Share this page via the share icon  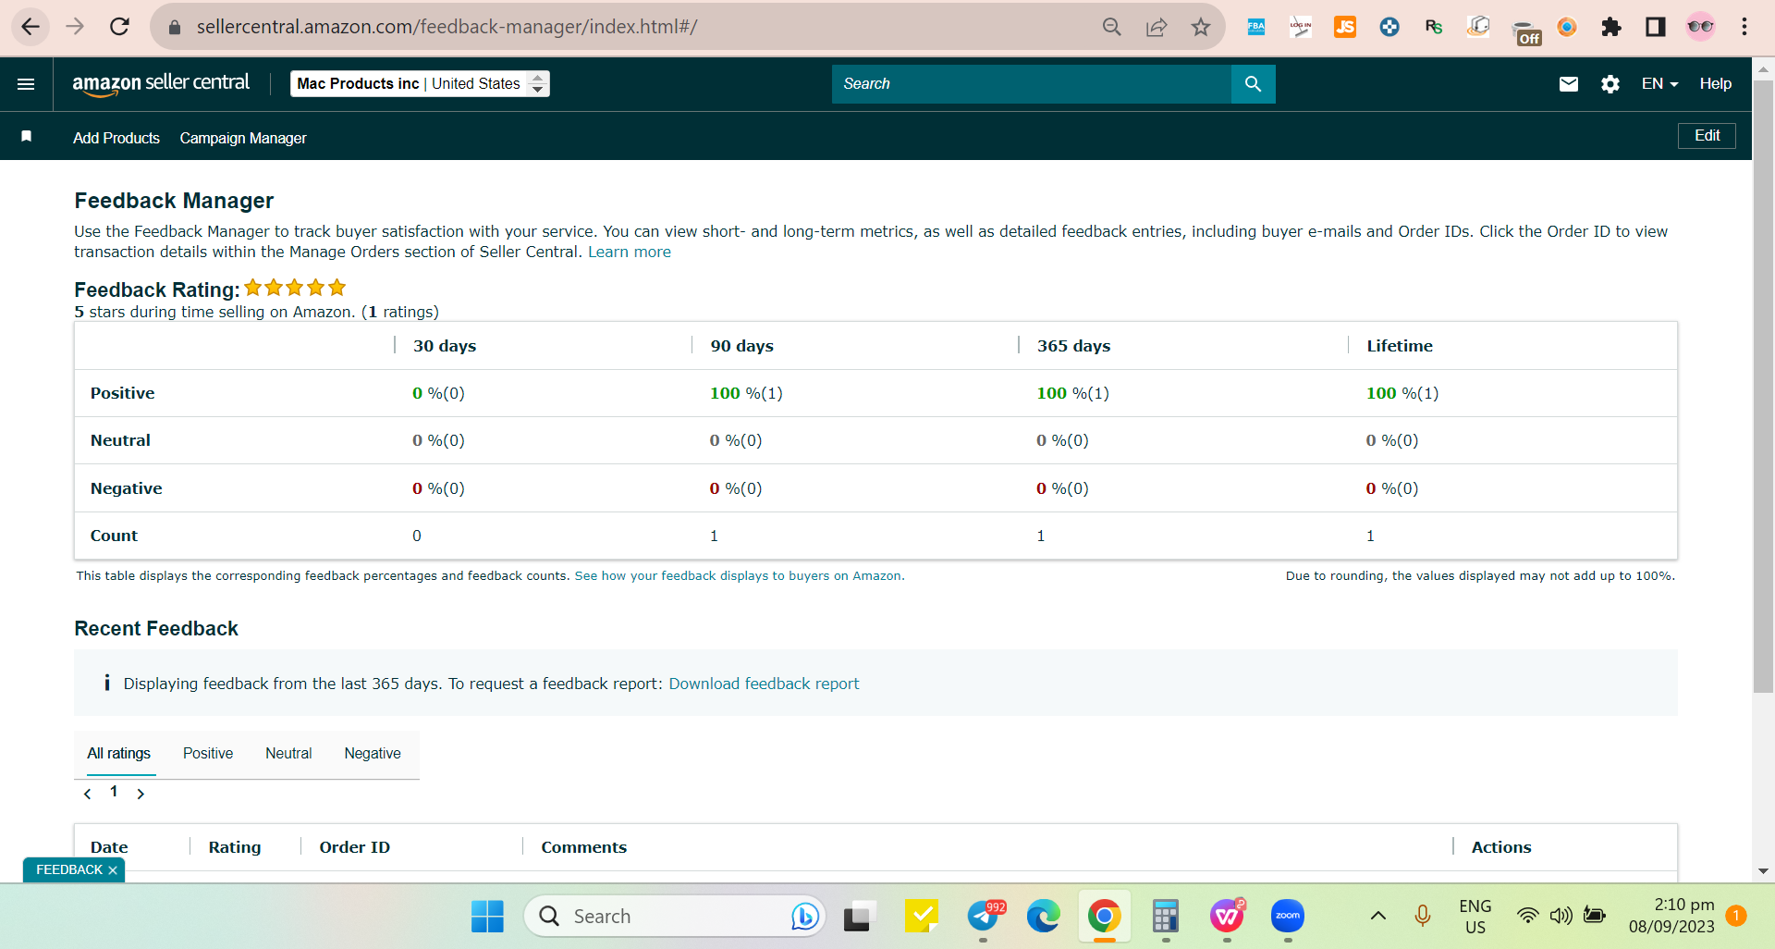[1156, 27]
